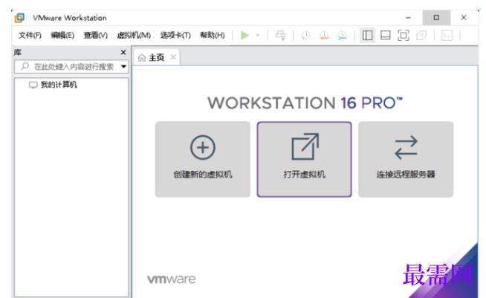Minimize the VMware Workstation window
Screen dimensions: 486x298
[408, 18]
